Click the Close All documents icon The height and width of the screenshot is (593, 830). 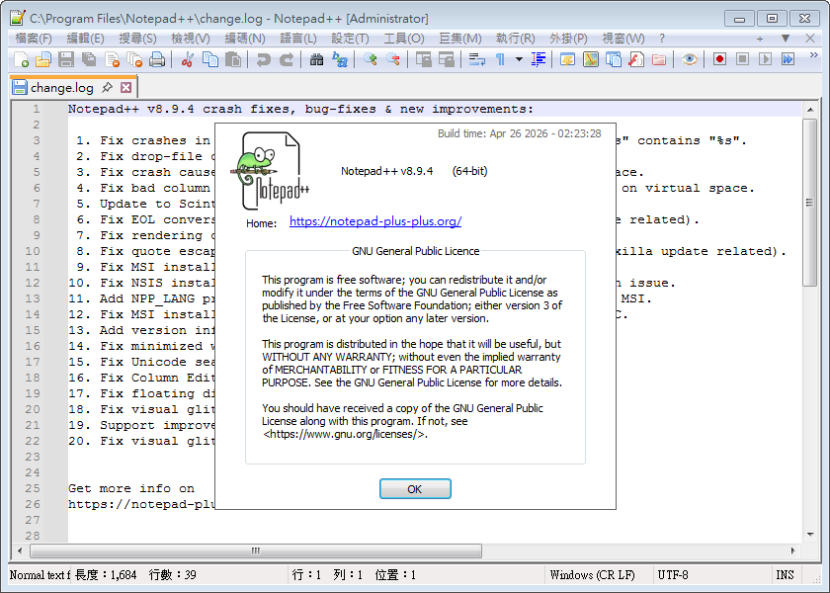tap(134, 59)
